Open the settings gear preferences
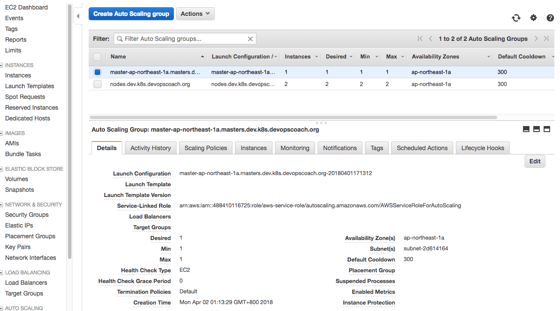Viewport: 560px width, 311px height. click(x=533, y=18)
